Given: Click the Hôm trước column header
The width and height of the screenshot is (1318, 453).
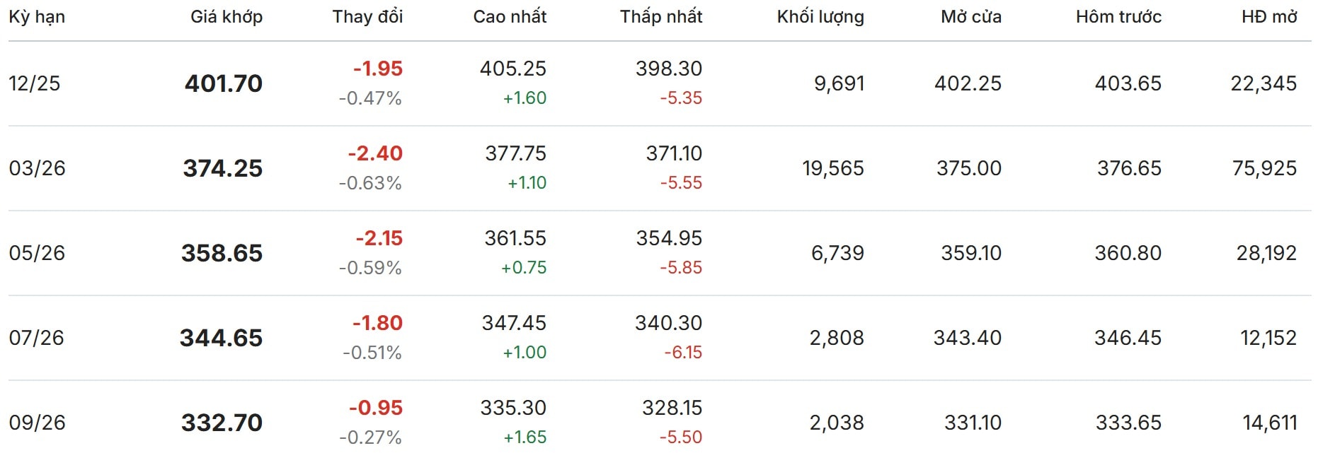Looking at the screenshot, I should click(x=1118, y=17).
